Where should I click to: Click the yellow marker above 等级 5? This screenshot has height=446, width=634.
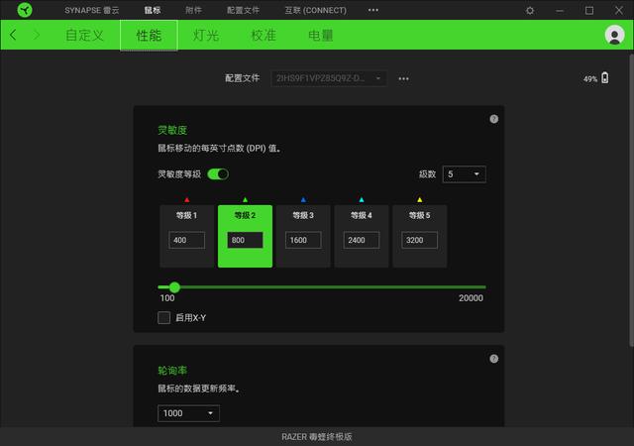pyautogui.click(x=420, y=199)
